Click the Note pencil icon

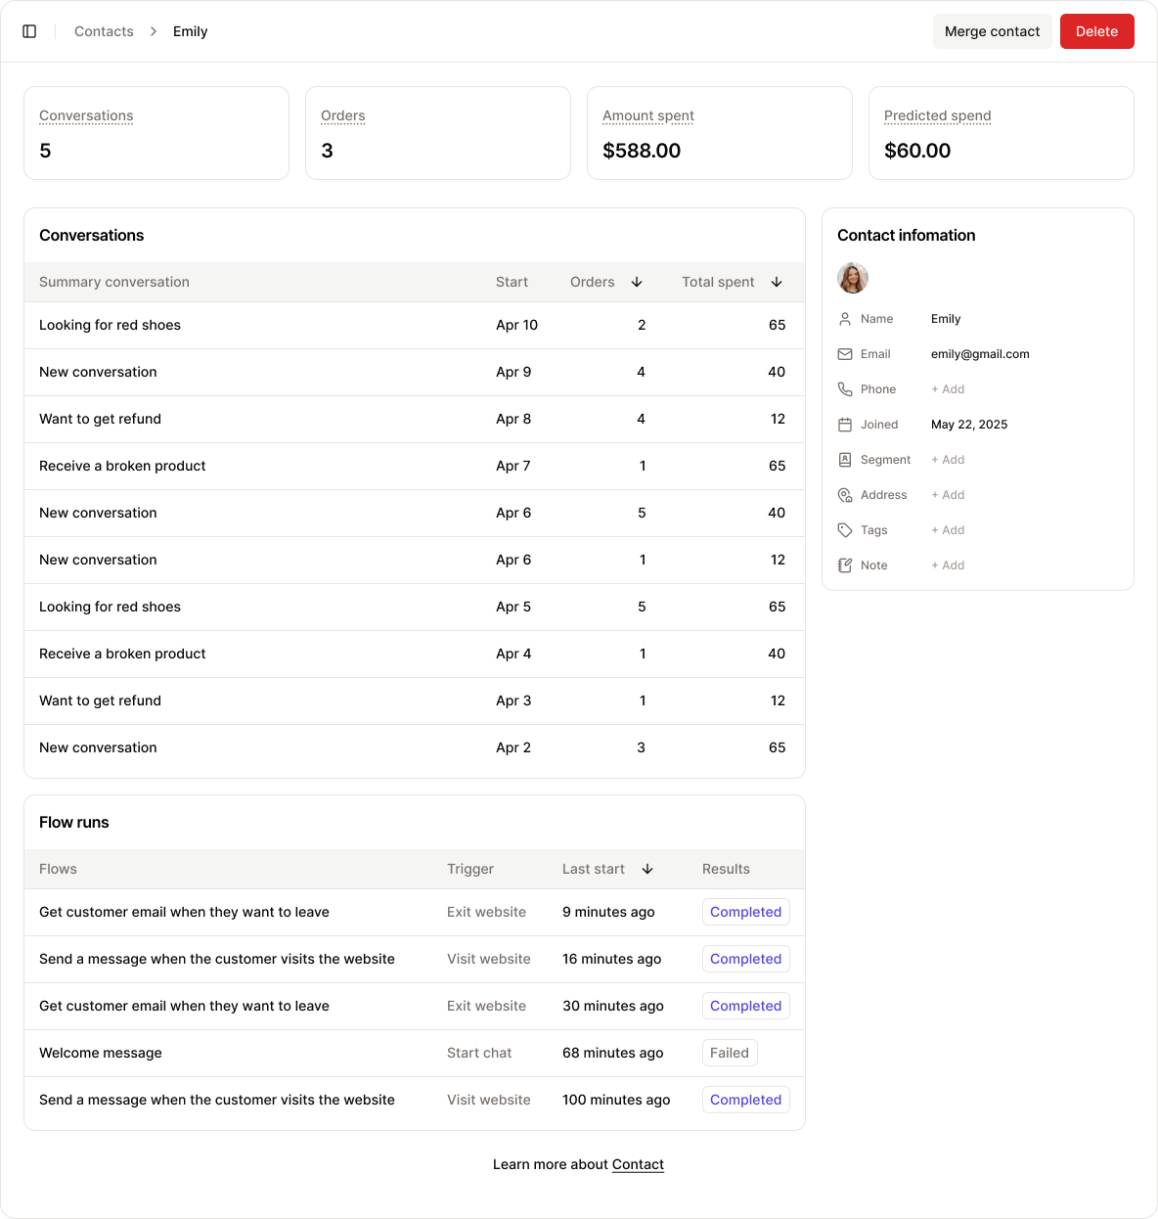[x=845, y=565]
